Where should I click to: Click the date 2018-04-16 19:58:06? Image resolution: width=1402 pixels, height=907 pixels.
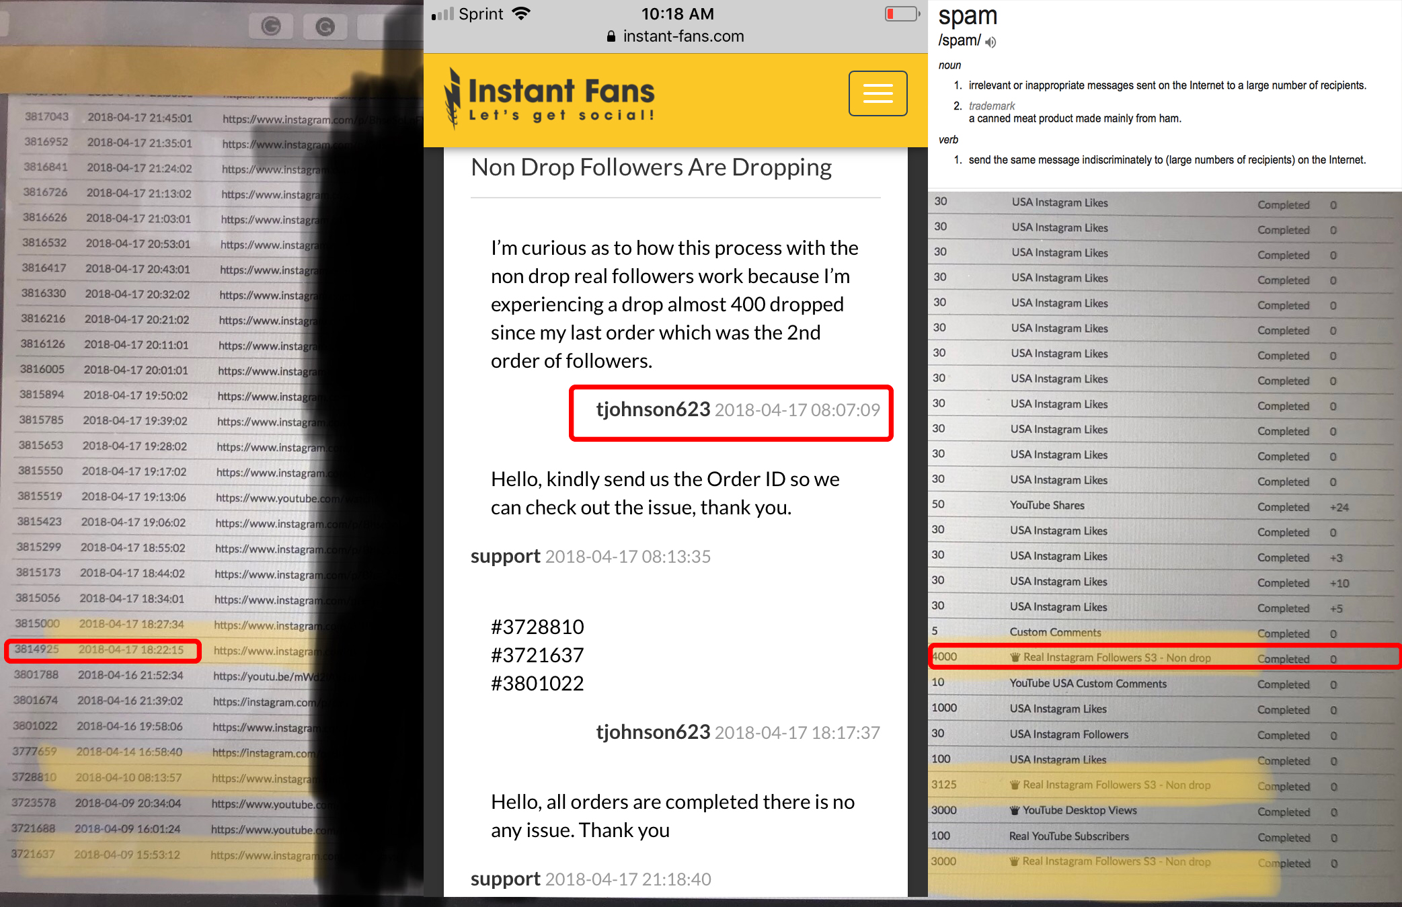(x=130, y=726)
